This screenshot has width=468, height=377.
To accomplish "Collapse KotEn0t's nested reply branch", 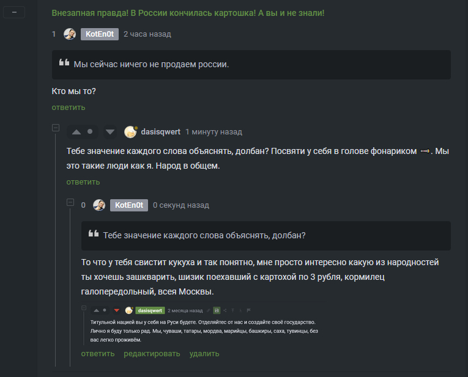I will 70,202.
